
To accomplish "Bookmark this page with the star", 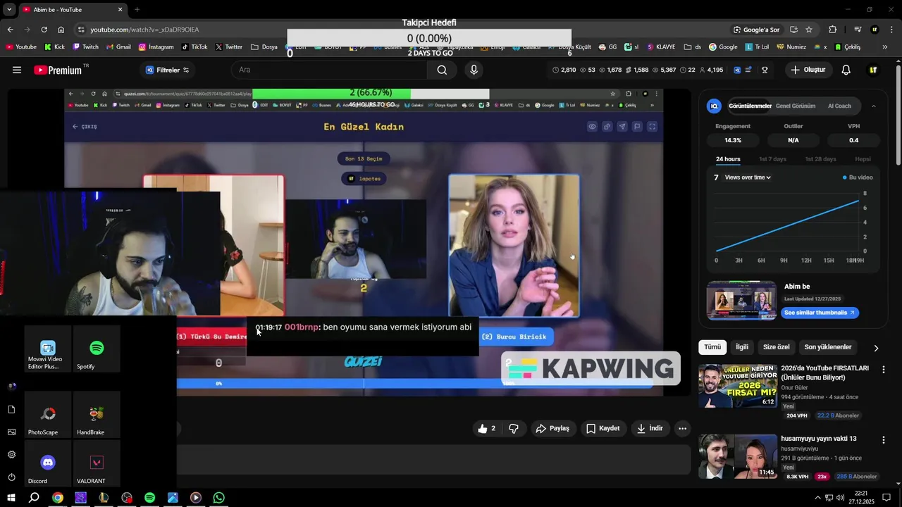I will 809,30.
